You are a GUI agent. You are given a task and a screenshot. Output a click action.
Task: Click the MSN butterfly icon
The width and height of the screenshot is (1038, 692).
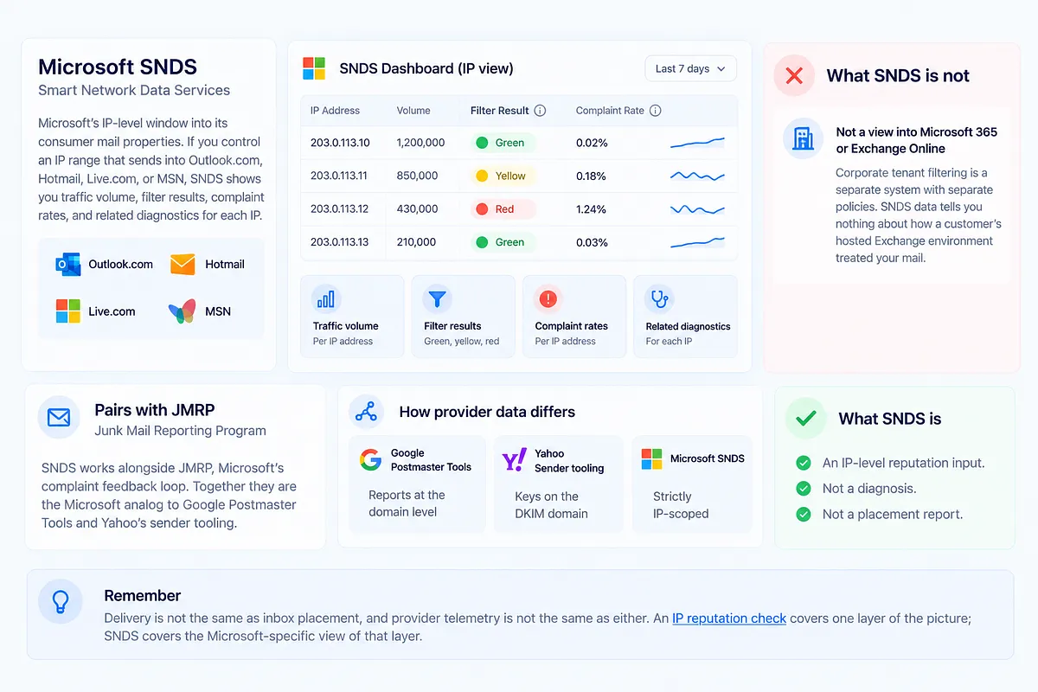pos(182,311)
